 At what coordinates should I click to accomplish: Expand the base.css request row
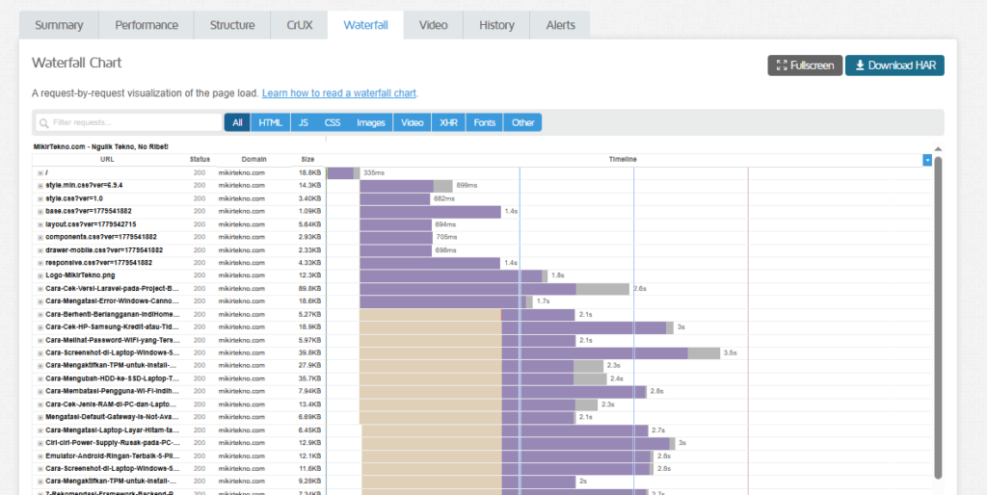click(x=40, y=211)
